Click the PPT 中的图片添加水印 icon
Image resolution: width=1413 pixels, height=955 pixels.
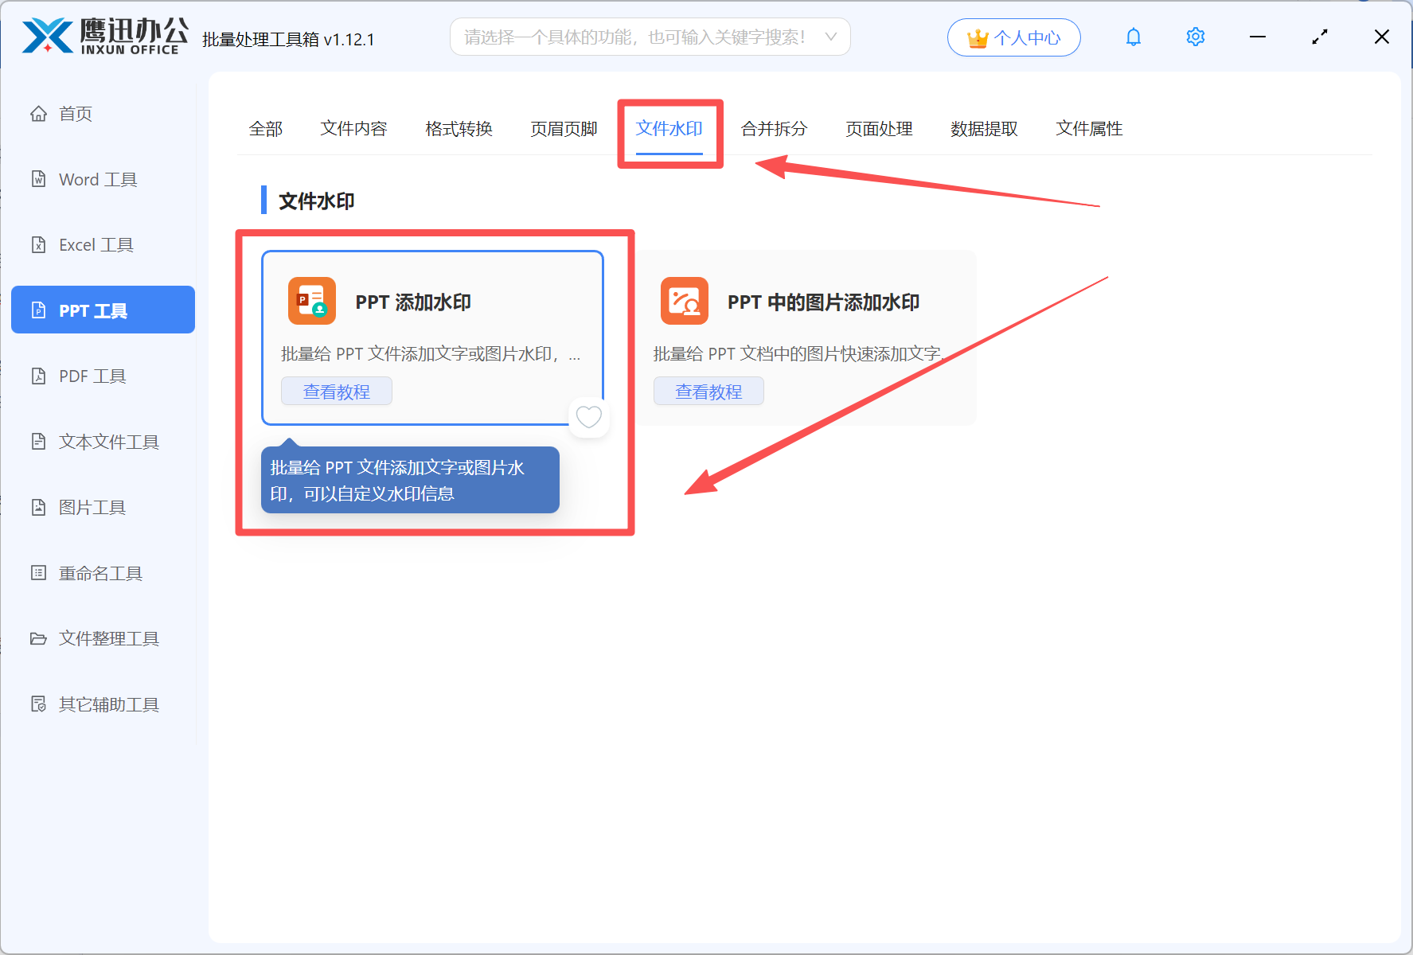pos(684,302)
